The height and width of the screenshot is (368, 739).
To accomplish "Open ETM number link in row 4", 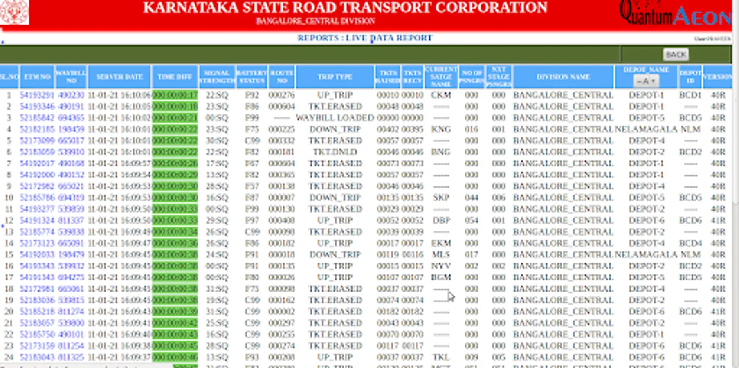I will point(37,130).
